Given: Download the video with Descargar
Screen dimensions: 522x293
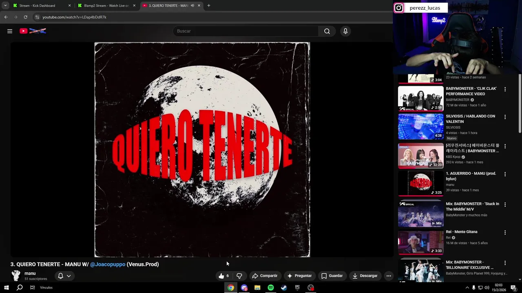Looking at the screenshot, I should tap(365, 276).
